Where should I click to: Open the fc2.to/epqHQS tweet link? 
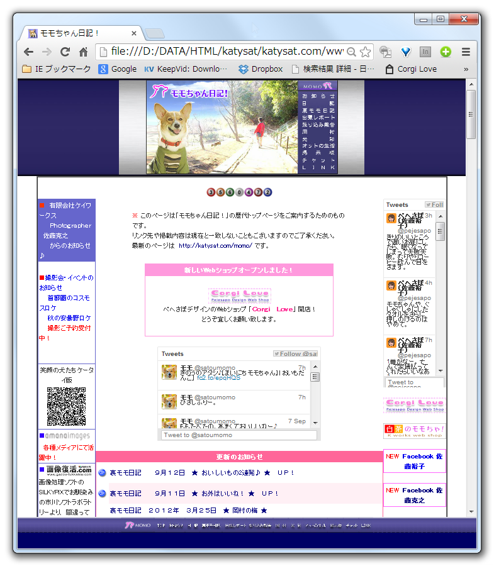[x=218, y=377]
